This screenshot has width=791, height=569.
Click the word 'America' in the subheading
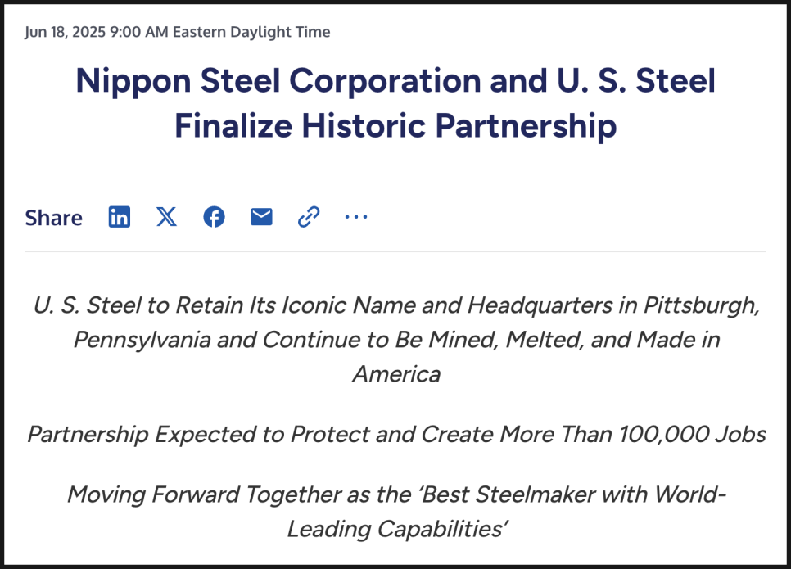point(396,374)
